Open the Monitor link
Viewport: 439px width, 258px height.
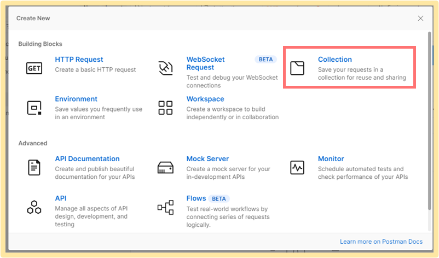tap(331, 159)
